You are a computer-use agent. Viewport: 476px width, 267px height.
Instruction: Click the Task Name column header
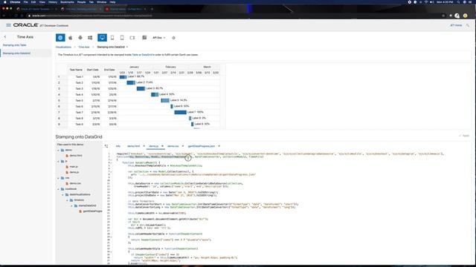pos(76,70)
